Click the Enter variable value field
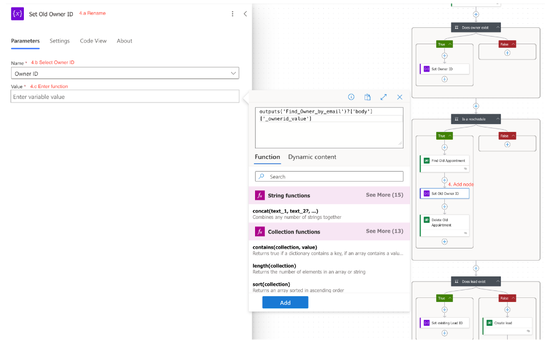Viewport: 545px width, 348px height. click(x=125, y=97)
